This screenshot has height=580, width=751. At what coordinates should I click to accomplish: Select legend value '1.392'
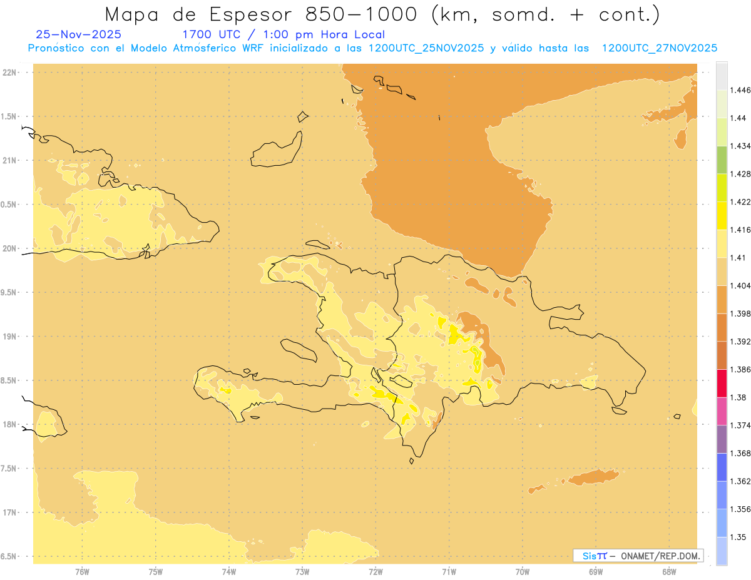(x=742, y=342)
